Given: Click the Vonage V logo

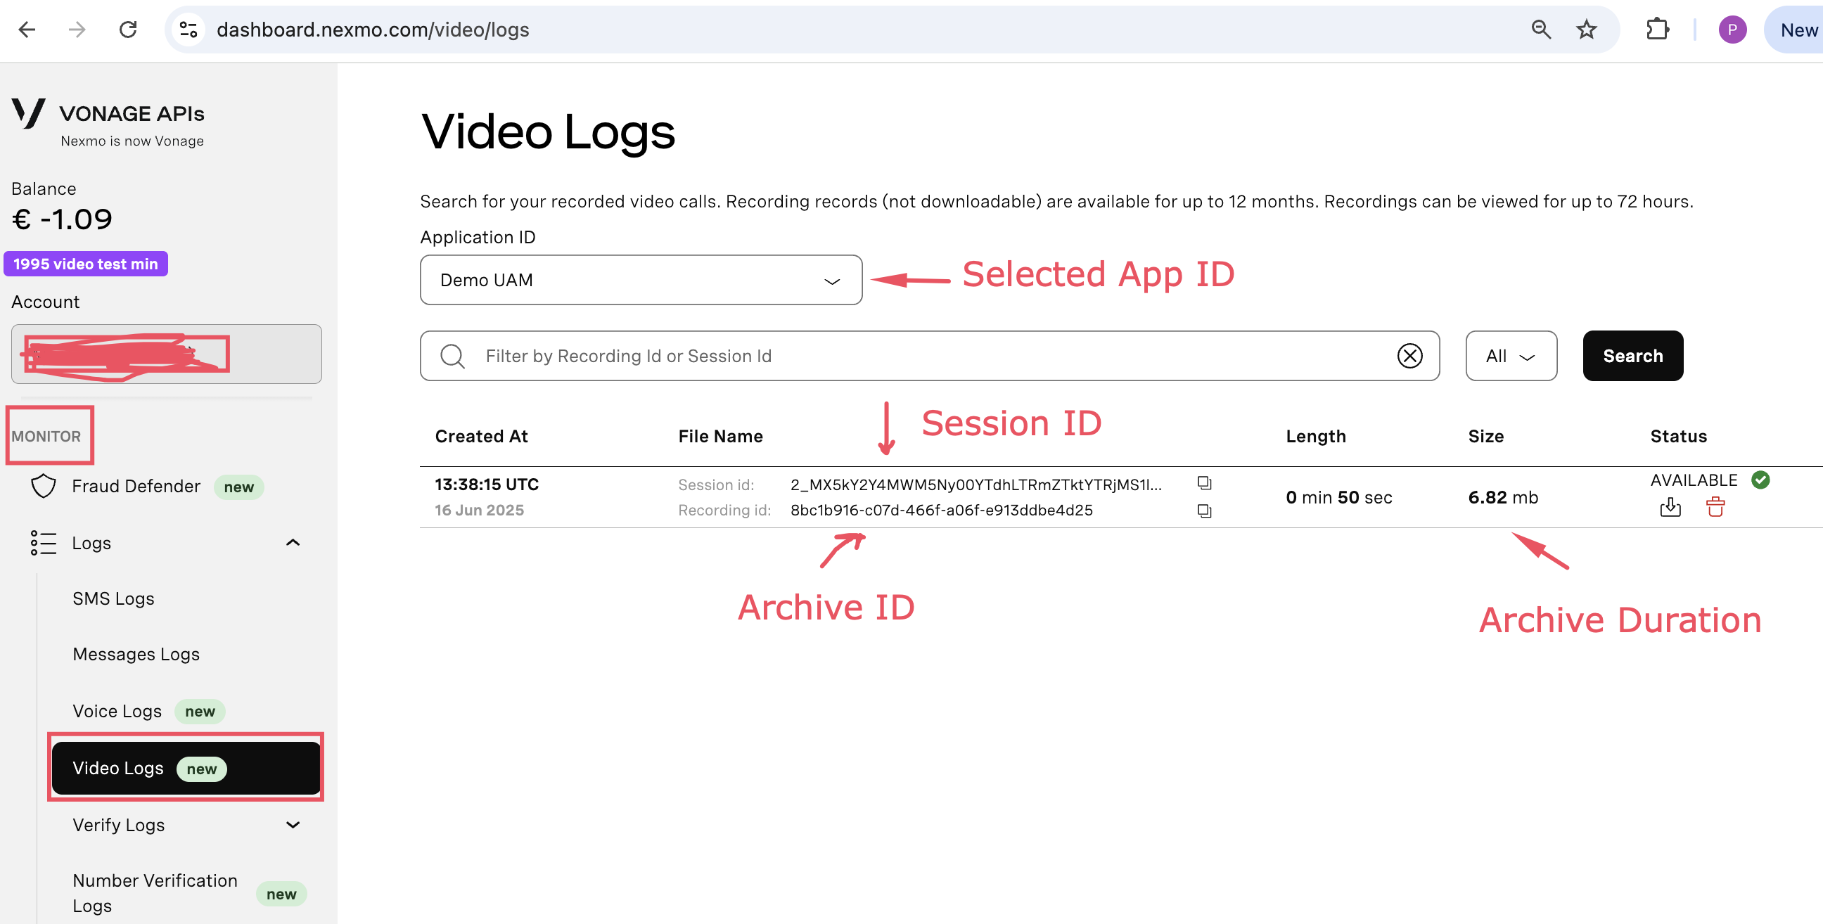Looking at the screenshot, I should pyautogui.click(x=29, y=113).
